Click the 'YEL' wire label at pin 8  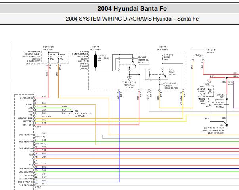pyautogui.click(x=44, y=120)
